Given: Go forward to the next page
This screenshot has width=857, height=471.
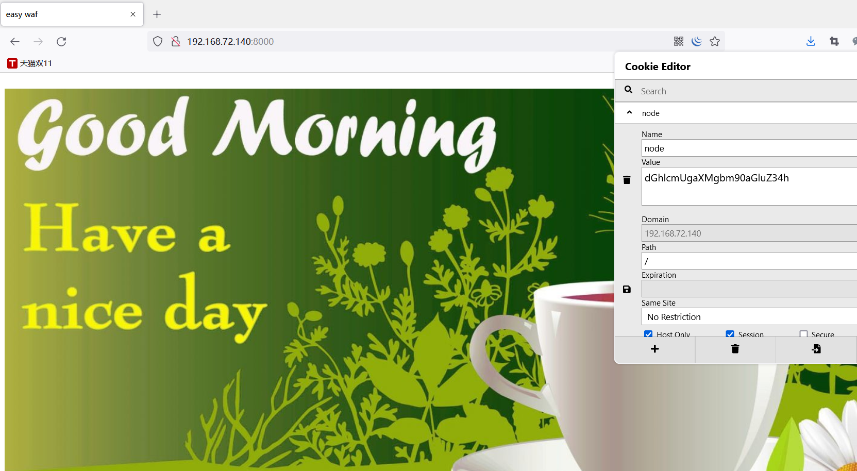Looking at the screenshot, I should [x=38, y=42].
